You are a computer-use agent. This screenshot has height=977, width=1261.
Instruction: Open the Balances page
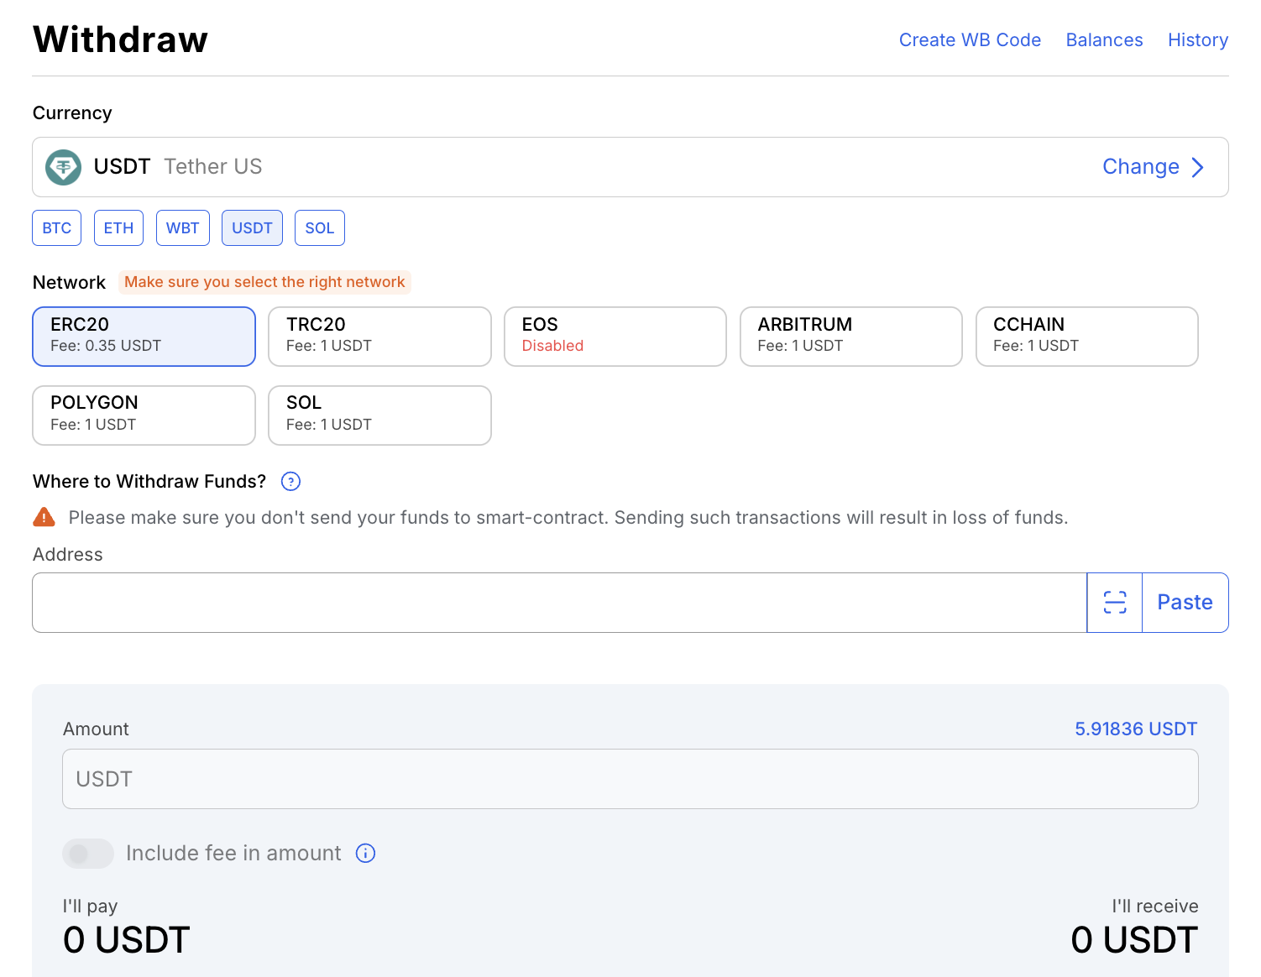pyautogui.click(x=1104, y=40)
